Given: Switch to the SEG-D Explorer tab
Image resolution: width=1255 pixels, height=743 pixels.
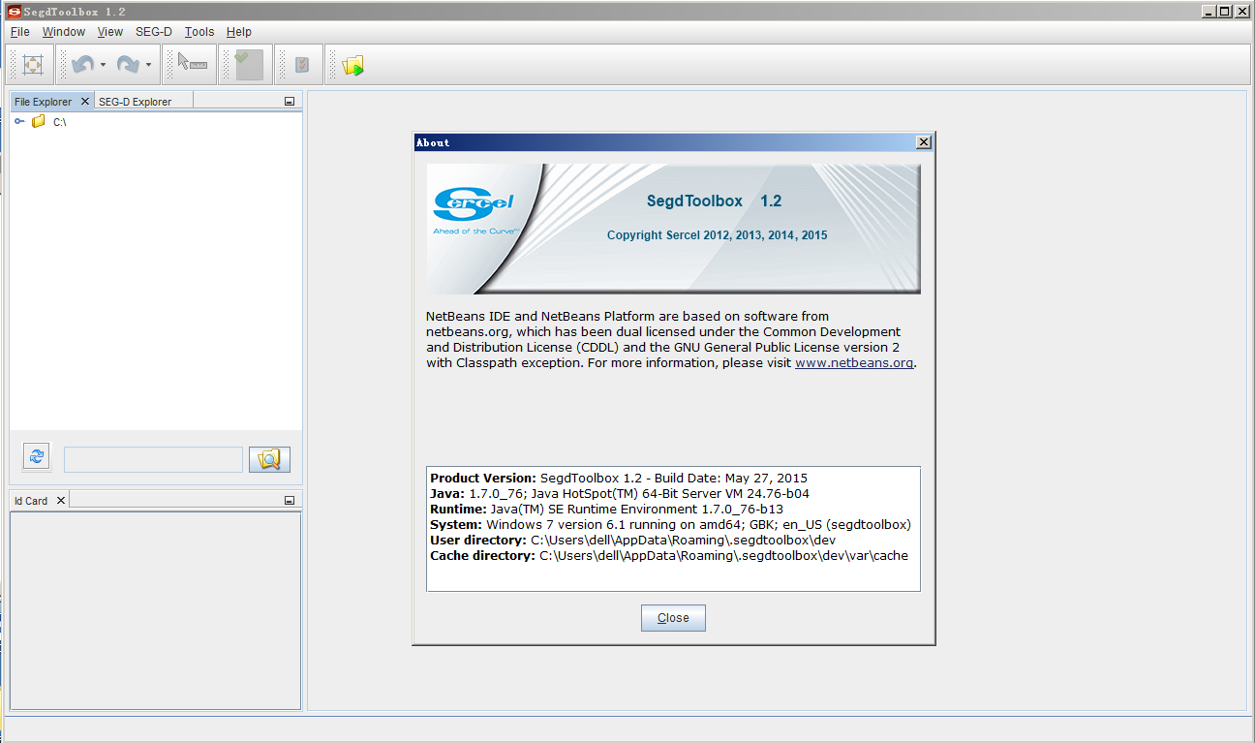Looking at the screenshot, I should coord(136,102).
